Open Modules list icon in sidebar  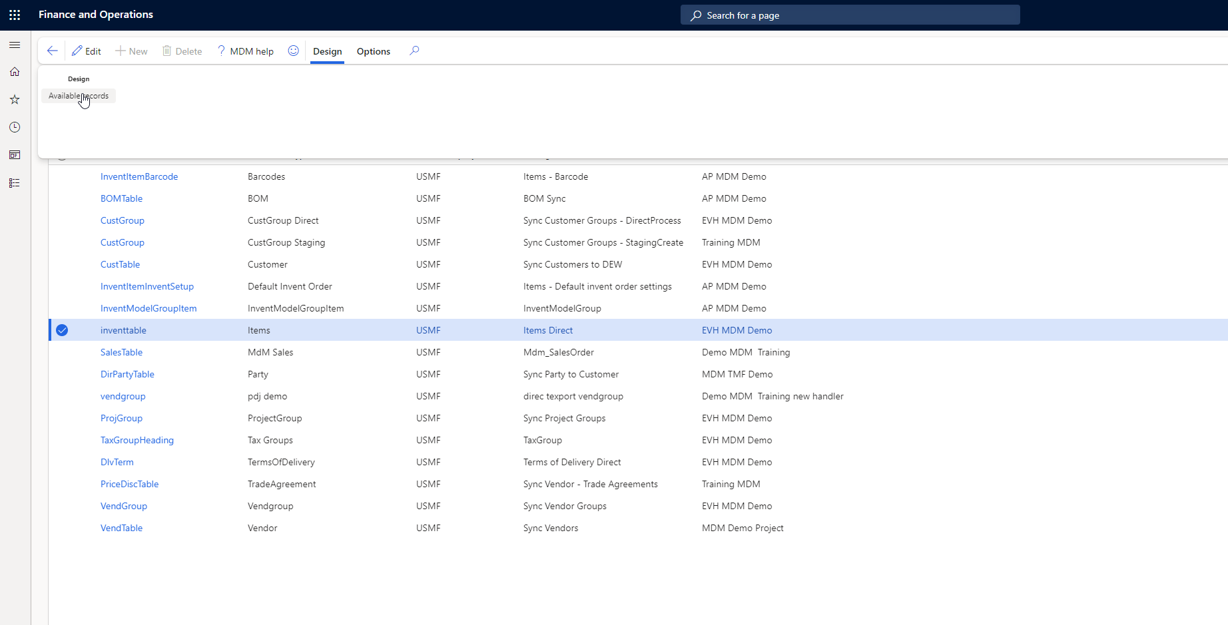15,183
